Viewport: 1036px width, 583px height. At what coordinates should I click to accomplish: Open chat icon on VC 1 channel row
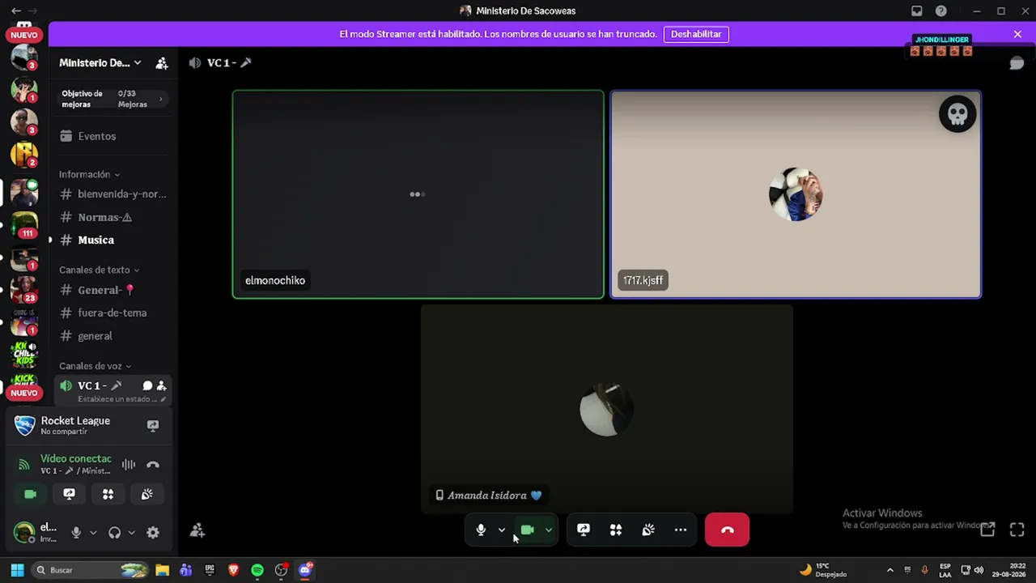(x=147, y=386)
